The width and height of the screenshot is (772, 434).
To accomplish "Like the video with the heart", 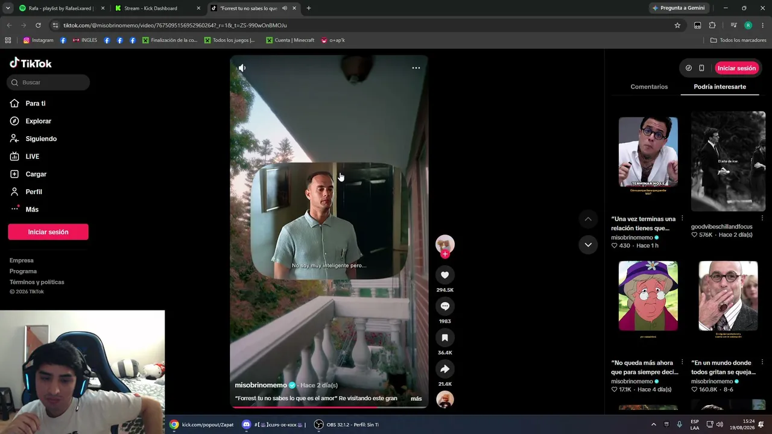I will click(x=445, y=275).
